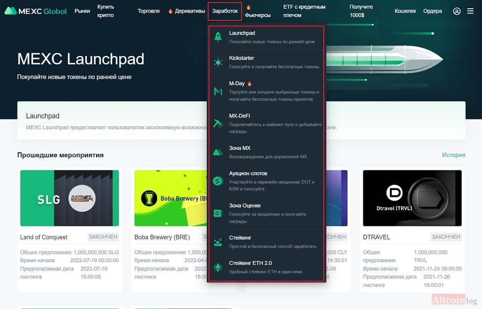Open ETF с кредитным плечом menu
The width and height of the screenshot is (482, 309).
coord(305,11)
